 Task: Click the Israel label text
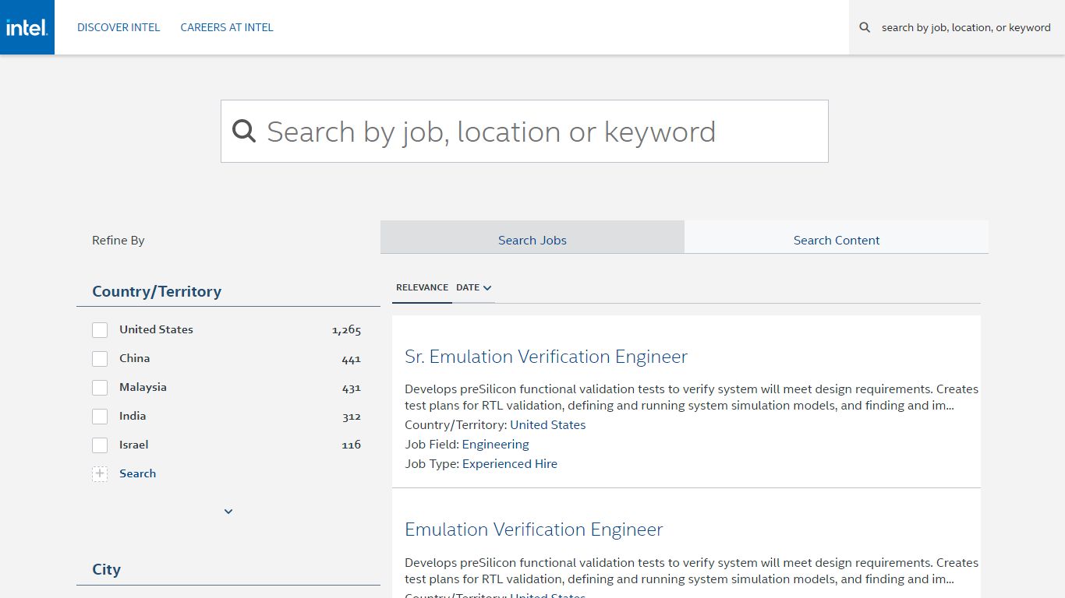coord(133,445)
